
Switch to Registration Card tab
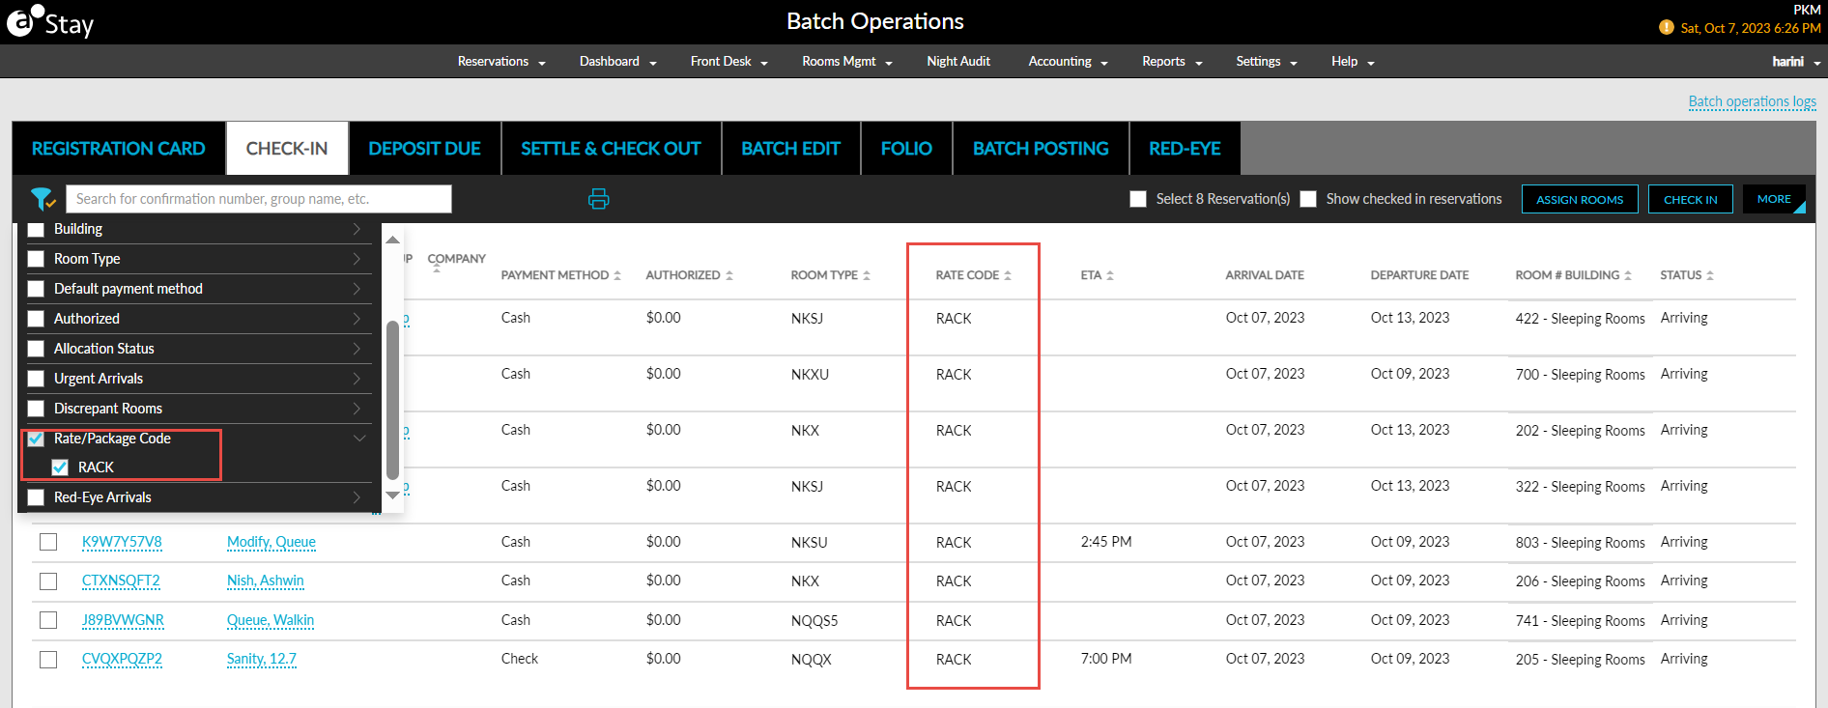click(x=119, y=149)
